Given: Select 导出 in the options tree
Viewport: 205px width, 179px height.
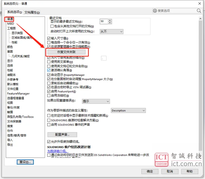Looking at the screenshot, I should (10, 145).
